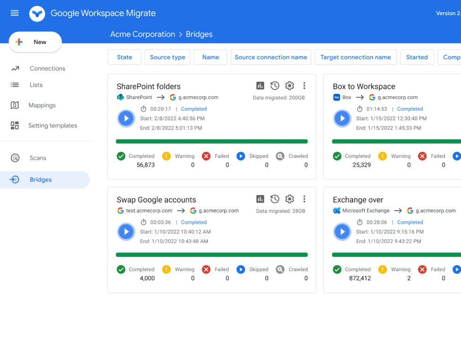Click Crawled icon in Swap Google accounts
Screen dimensions: 461x346
tap(280, 269)
